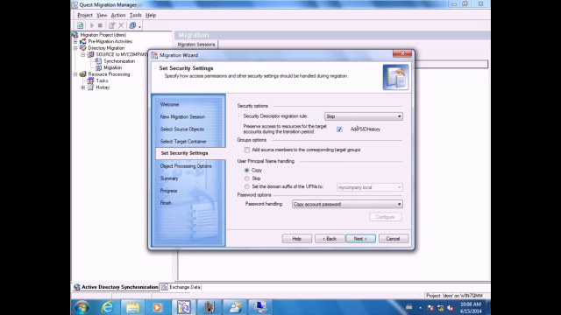Image resolution: width=561 pixels, height=315 pixels.
Task: Click the History node icon
Action: (x=91, y=87)
